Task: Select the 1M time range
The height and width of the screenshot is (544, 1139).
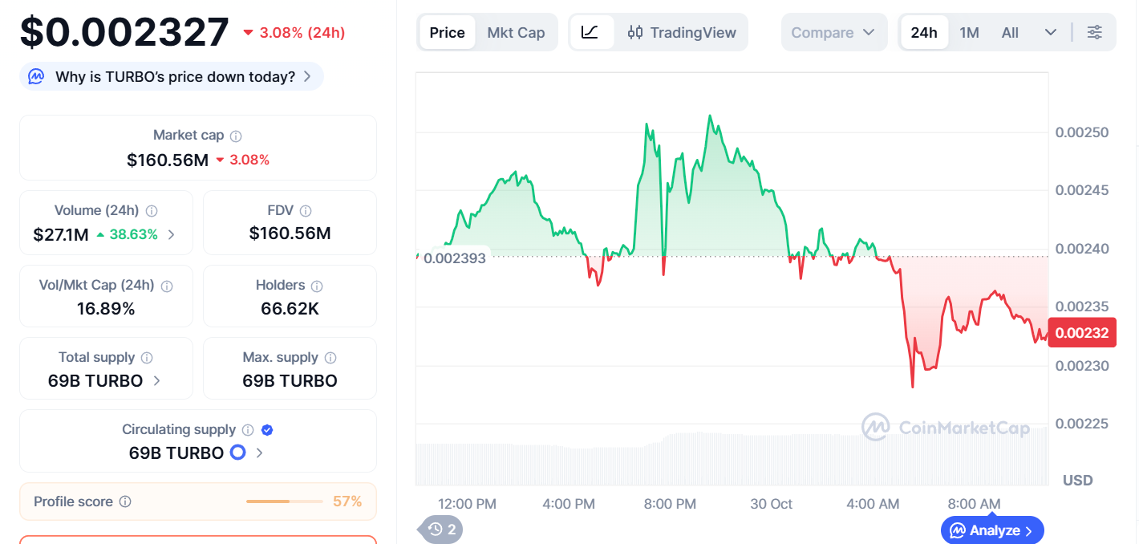Action: pos(969,32)
